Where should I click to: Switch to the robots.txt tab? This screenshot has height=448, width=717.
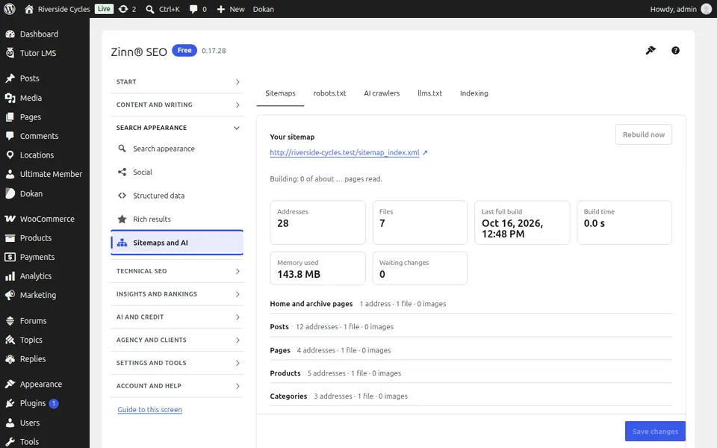point(329,93)
